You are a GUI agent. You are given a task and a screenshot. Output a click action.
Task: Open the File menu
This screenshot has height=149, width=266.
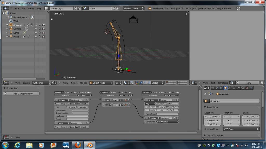click(x=17, y=9)
